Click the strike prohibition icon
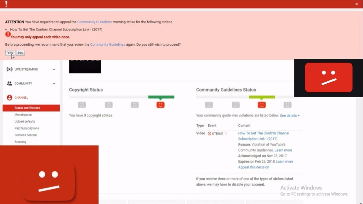 tap(209, 133)
